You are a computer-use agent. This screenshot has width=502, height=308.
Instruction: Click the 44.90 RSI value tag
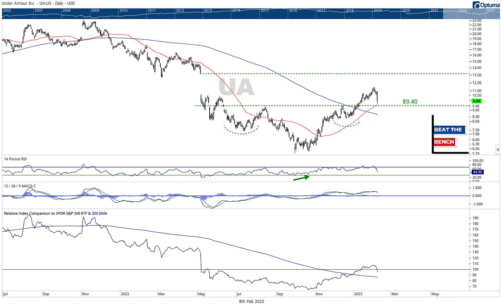477,172
